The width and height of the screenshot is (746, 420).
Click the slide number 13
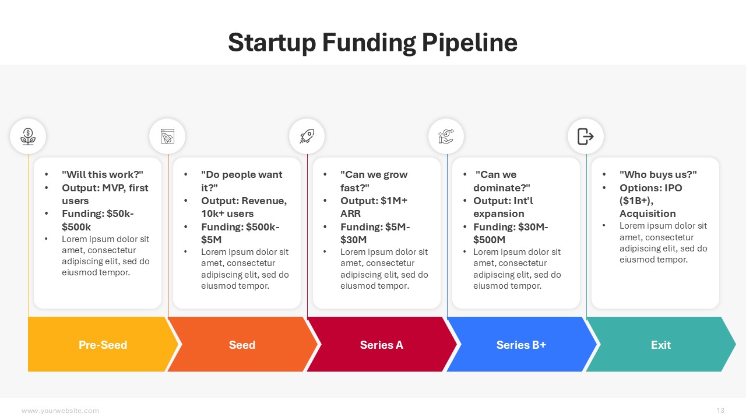point(720,411)
